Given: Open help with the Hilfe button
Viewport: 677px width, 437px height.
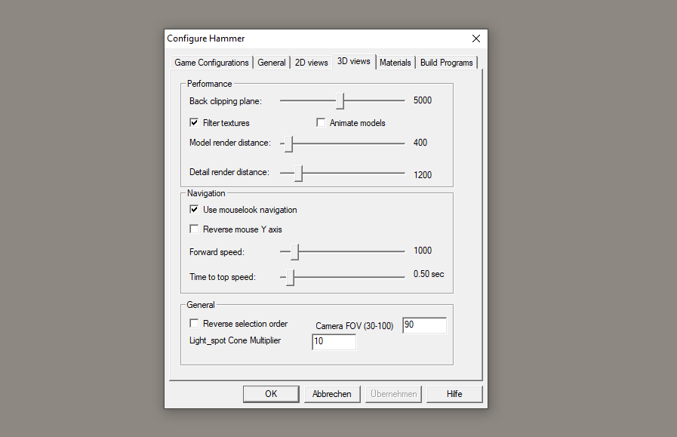Looking at the screenshot, I should [454, 394].
